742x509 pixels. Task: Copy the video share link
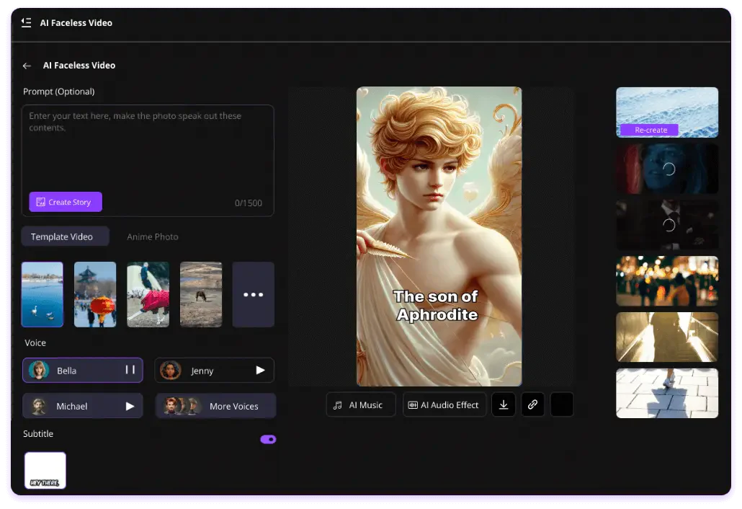tap(532, 404)
